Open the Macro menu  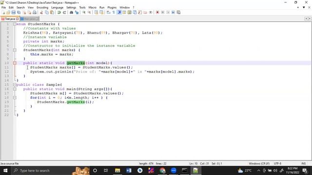[x=92, y=8]
